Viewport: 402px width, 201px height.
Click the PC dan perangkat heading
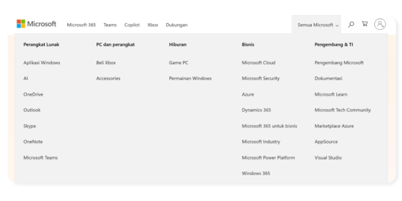(x=116, y=45)
